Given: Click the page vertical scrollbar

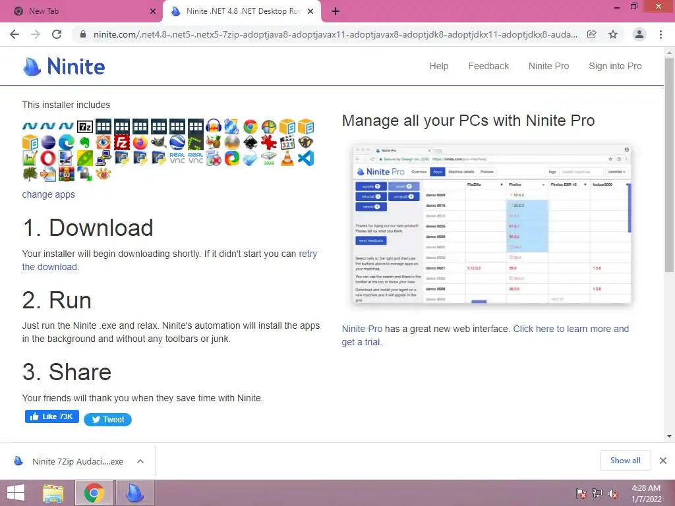Looking at the screenshot, I should [x=669, y=165].
